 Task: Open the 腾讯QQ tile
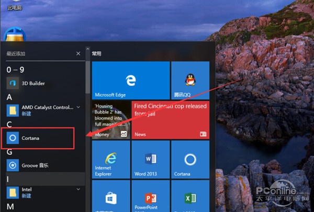tap(189, 80)
